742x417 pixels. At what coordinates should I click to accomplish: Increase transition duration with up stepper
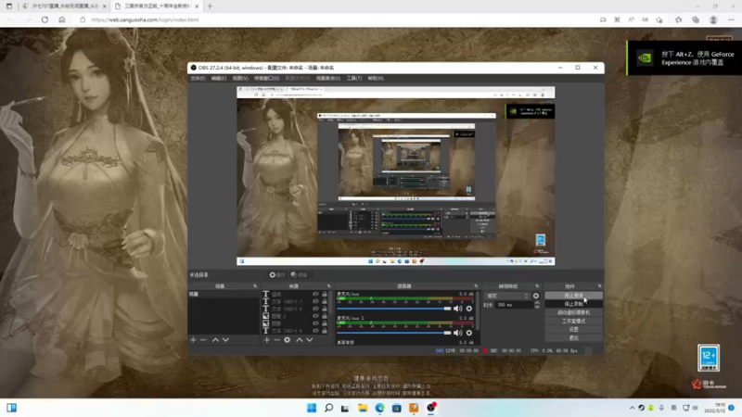(x=537, y=303)
